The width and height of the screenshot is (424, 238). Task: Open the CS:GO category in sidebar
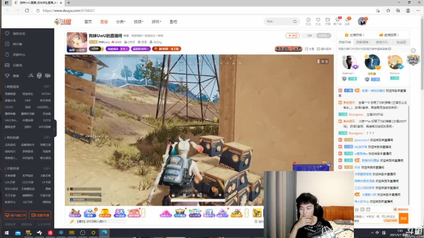(9, 107)
